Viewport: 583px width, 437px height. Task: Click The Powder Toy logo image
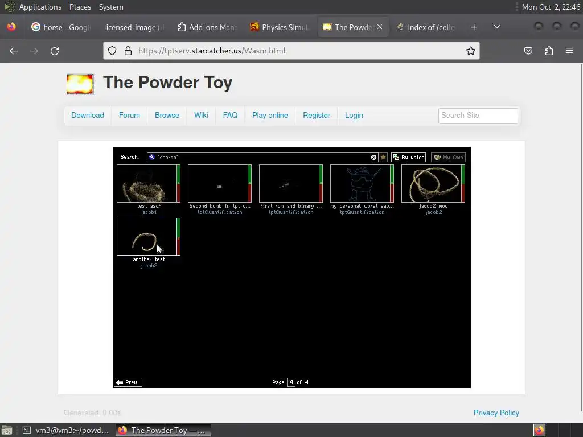pyautogui.click(x=80, y=84)
